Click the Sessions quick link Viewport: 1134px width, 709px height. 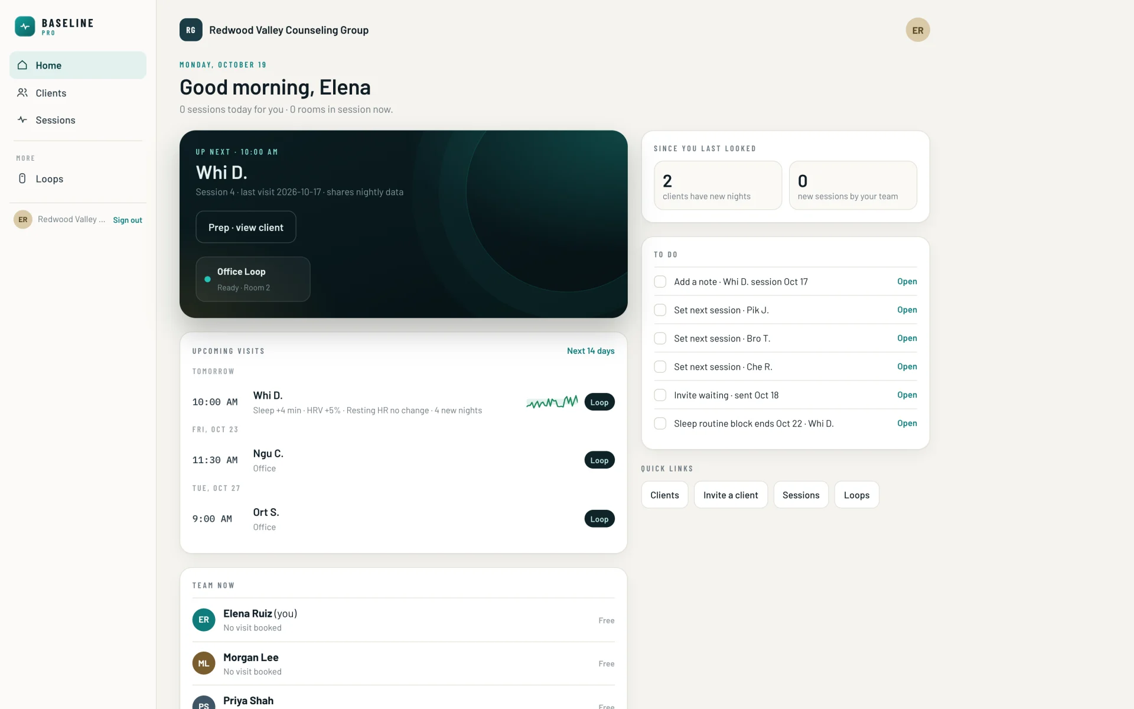click(x=801, y=495)
